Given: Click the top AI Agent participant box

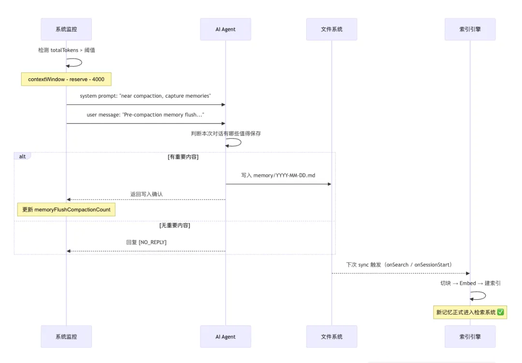Looking at the screenshot, I should pos(225,29).
